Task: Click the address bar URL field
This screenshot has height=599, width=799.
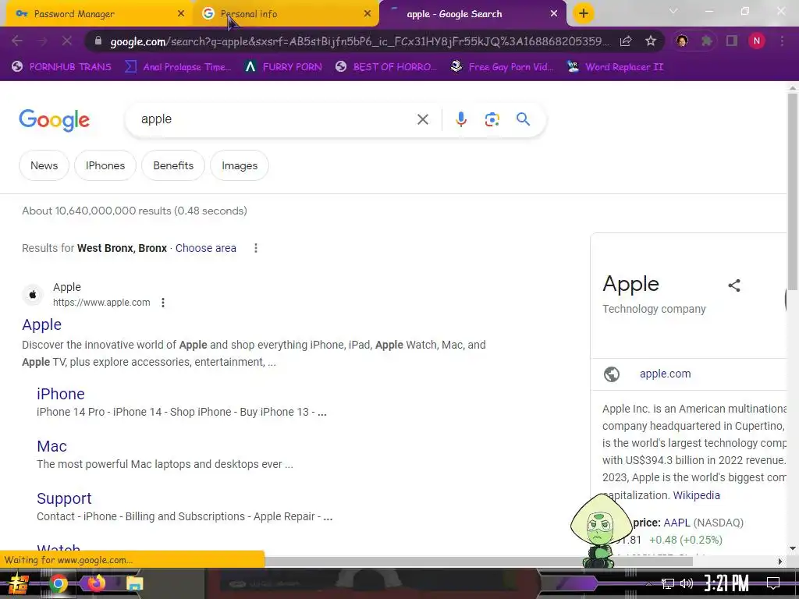Action: pos(359,41)
